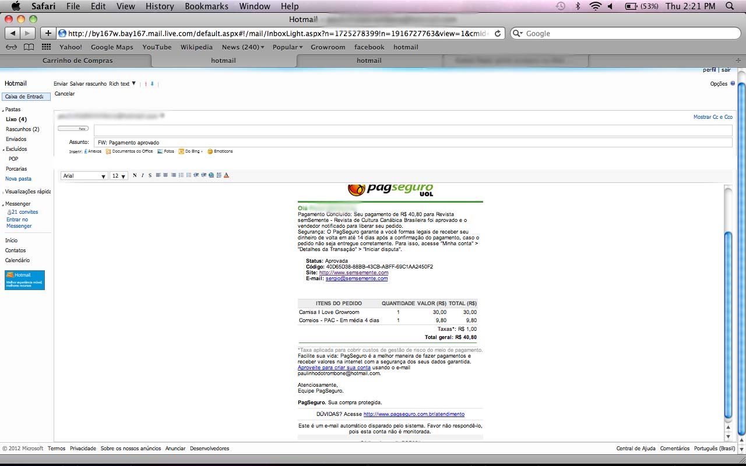Cancel composing with Cancelar
Viewport: 746px width, 466px height.
[65, 94]
